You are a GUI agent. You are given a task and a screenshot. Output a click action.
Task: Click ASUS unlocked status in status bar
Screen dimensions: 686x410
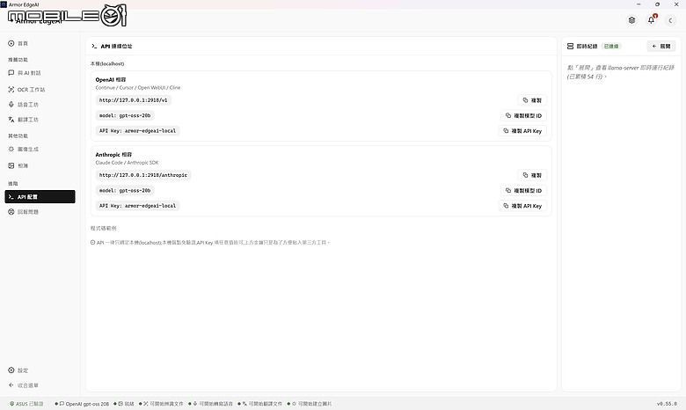pyautogui.click(x=26, y=404)
